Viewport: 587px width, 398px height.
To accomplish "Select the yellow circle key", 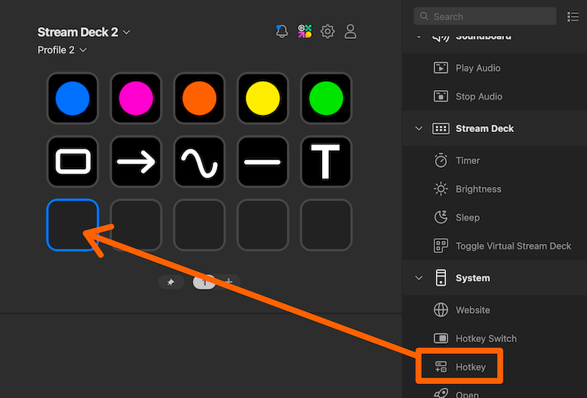I will pos(263,98).
